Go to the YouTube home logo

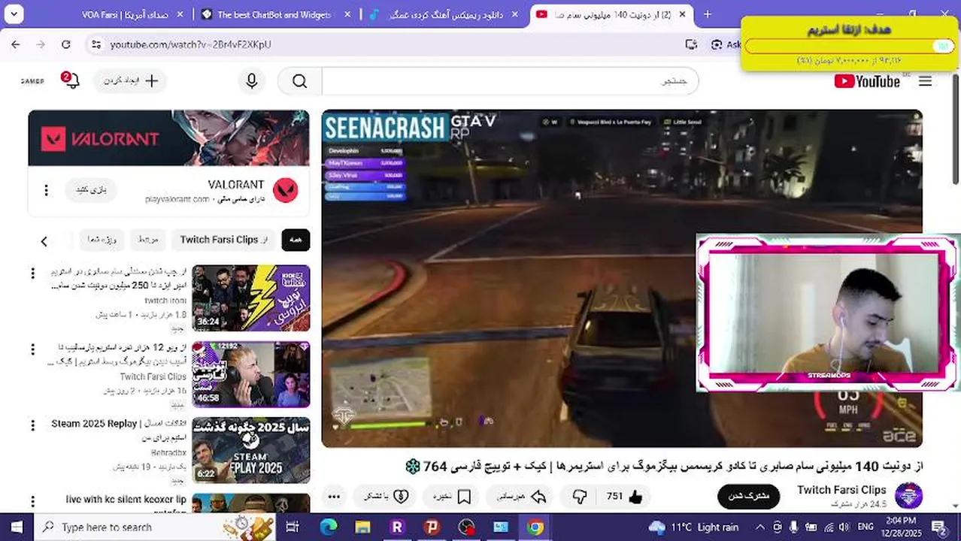coord(867,81)
